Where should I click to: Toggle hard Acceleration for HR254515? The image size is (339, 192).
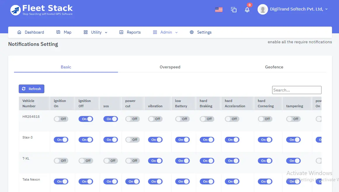[x=232, y=119]
